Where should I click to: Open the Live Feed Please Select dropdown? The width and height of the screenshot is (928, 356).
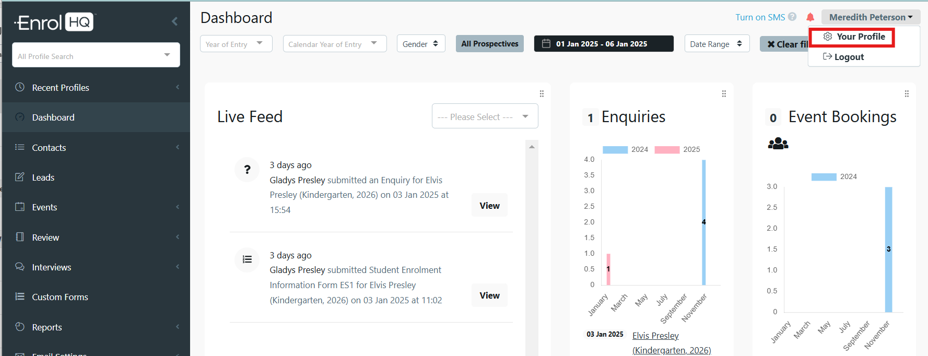pos(484,116)
